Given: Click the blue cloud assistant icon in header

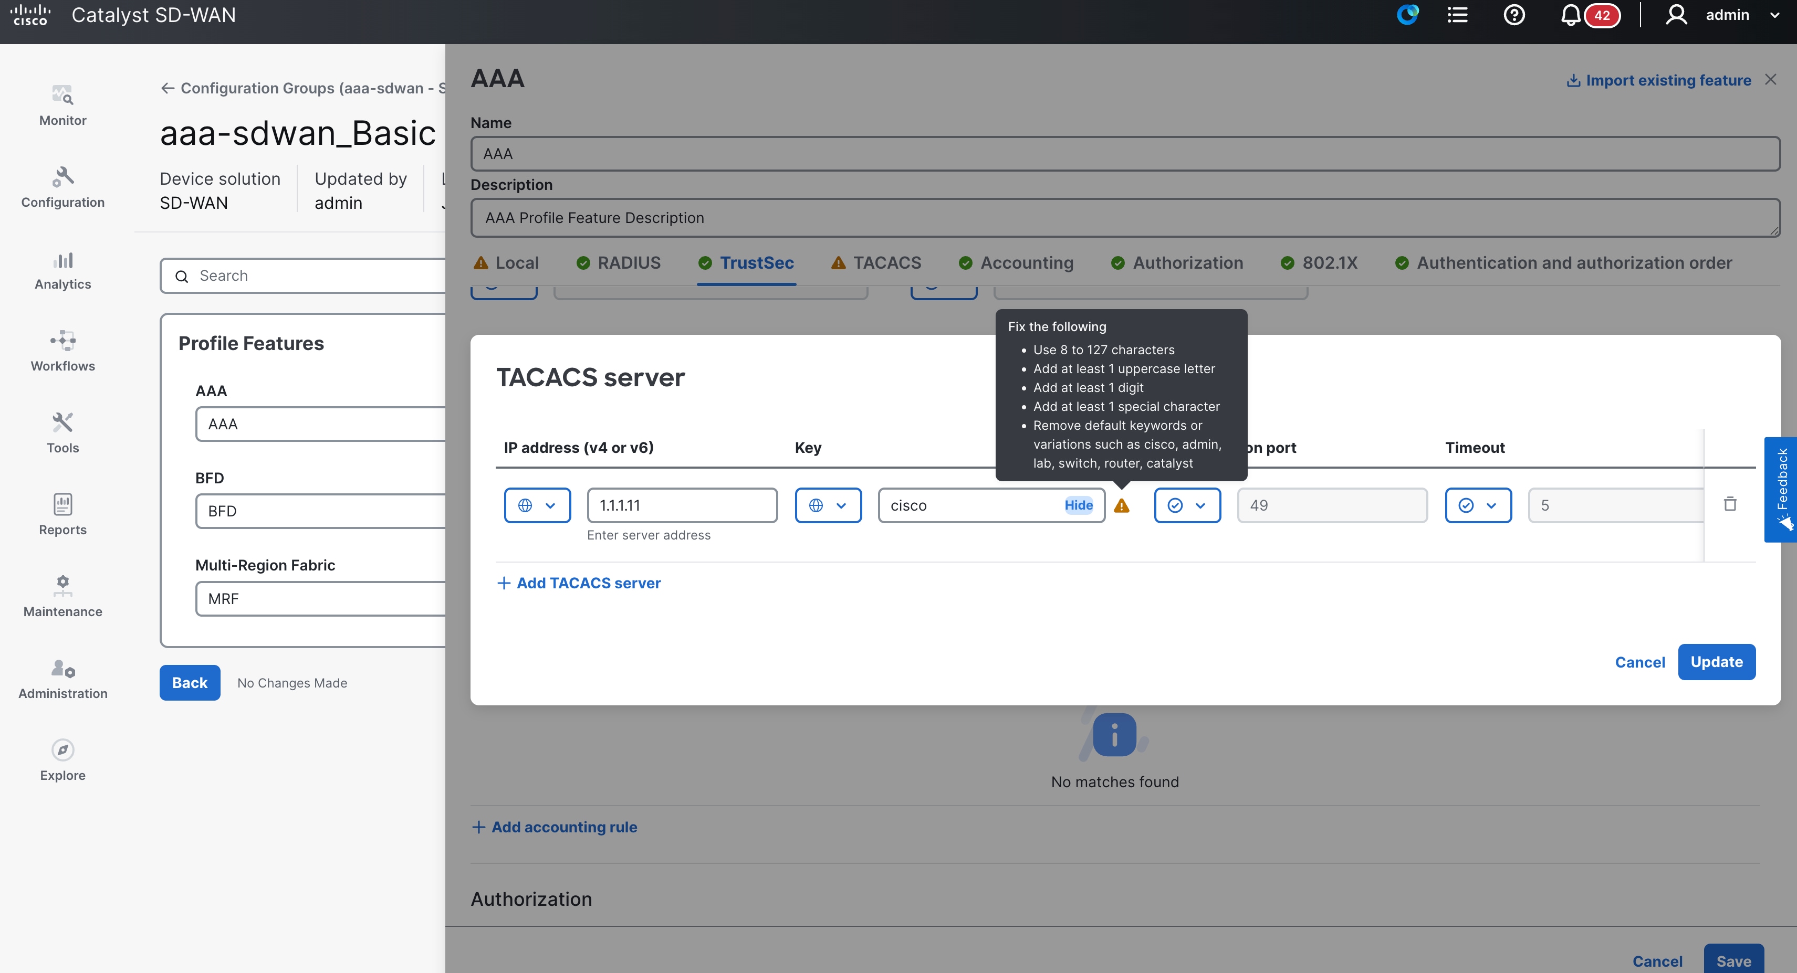Looking at the screenshot, I should pos(1408,14).
